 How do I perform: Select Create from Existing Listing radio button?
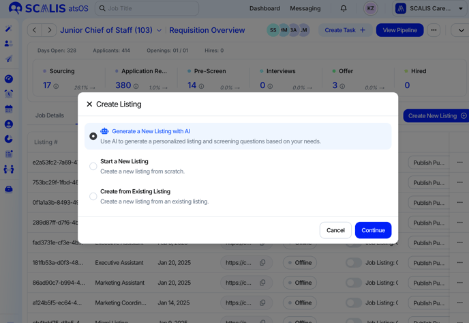[93, 196]
